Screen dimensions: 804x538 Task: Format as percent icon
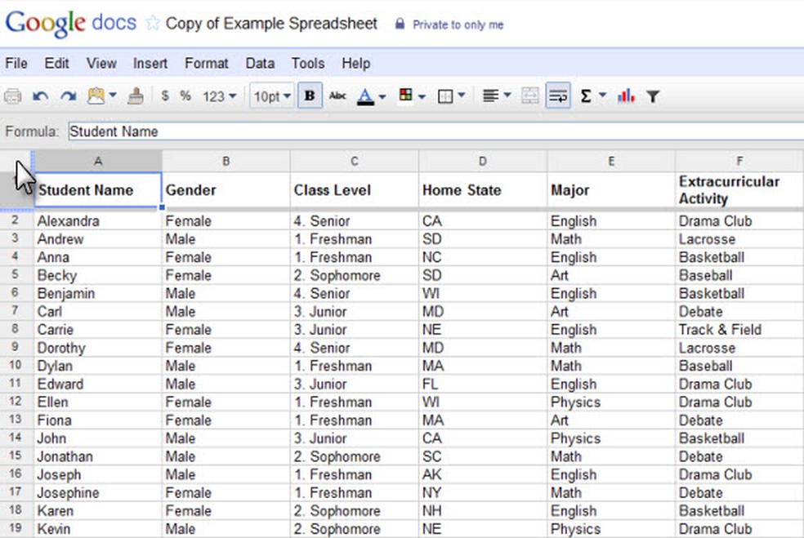(185, 96)
